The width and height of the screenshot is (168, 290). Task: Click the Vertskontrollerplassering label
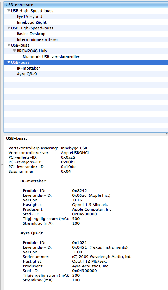coord(33,148)
